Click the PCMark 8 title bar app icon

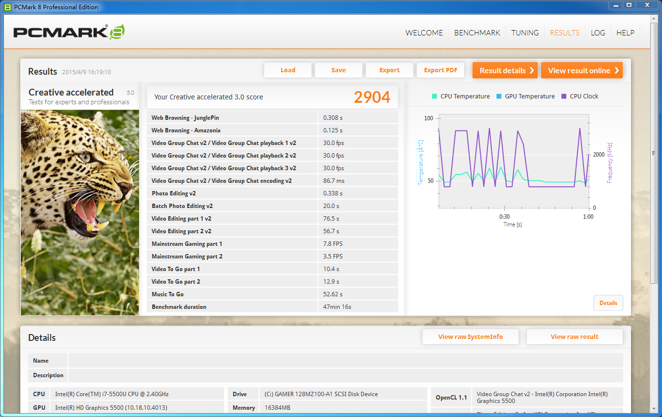[7, 7]
